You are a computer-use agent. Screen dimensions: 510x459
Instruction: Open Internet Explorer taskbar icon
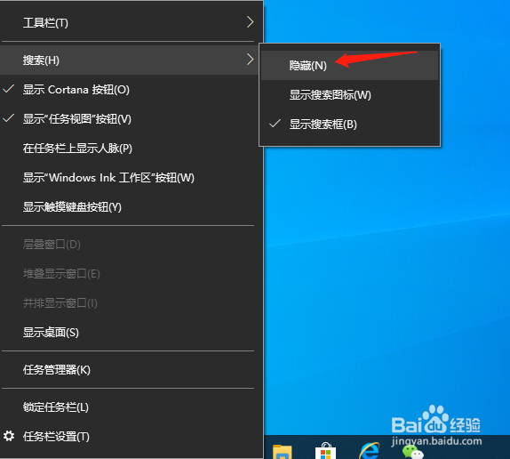coord(369,451)
